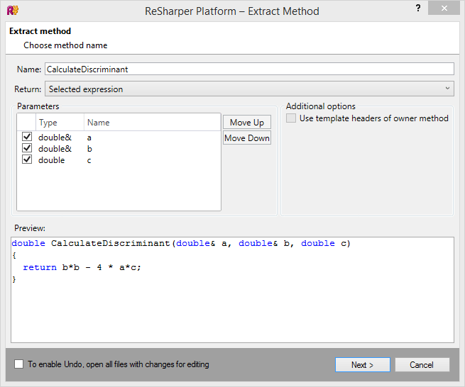Toggle Use template headers of owner method
The width and height of the screenshot is (465, 387).
point(291,118)
